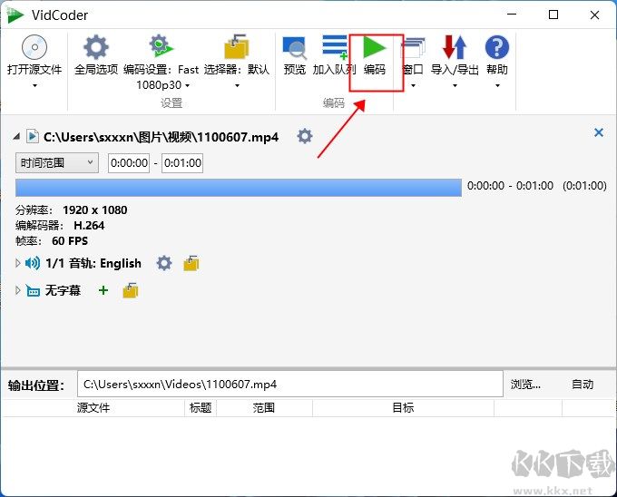Click end time field 0:01:00
Image resolution: width=617 pixels, height=497 pixels.
[x=182, y=162]
